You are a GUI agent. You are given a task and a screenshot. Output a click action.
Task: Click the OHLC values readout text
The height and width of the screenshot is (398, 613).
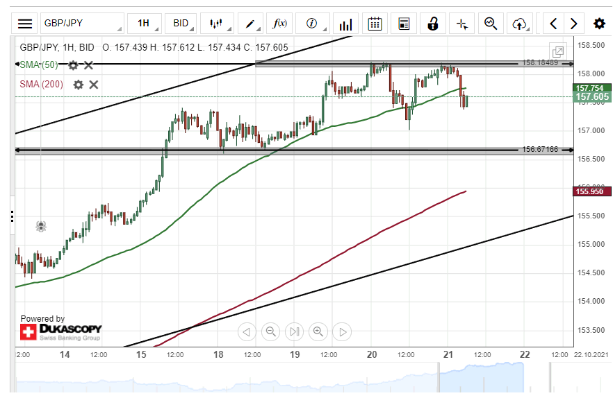click(x=195, y=48)
